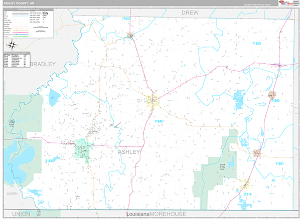
Task: Click ZIP code label 71658
Action: point(257,43)
